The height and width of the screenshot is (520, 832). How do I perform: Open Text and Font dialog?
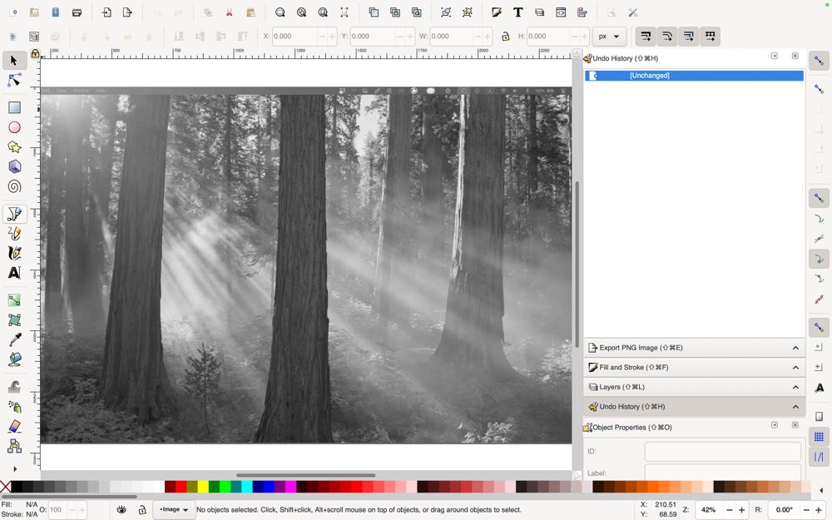coord(518,12)
